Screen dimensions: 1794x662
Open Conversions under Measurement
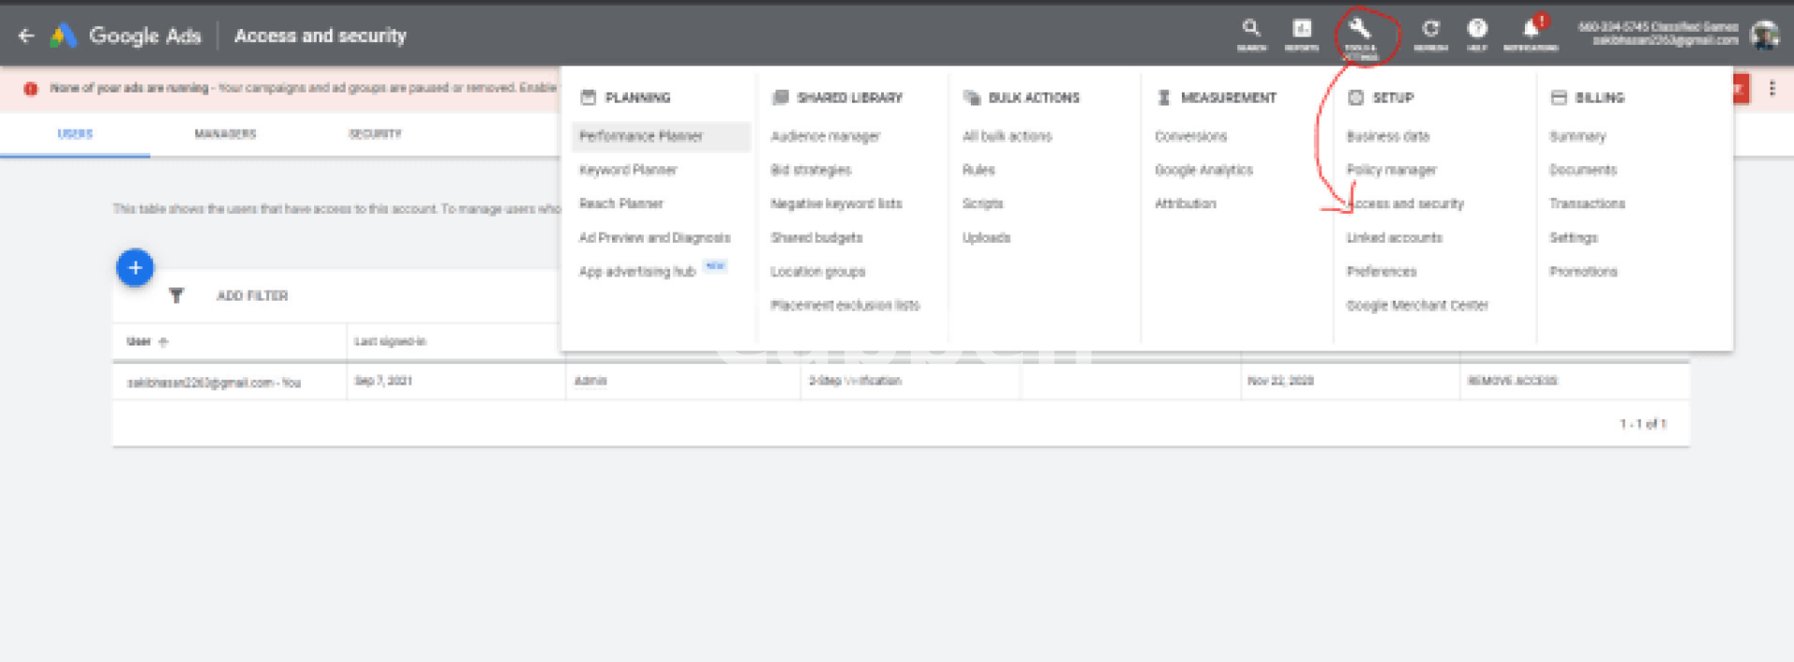point(1190,136)
